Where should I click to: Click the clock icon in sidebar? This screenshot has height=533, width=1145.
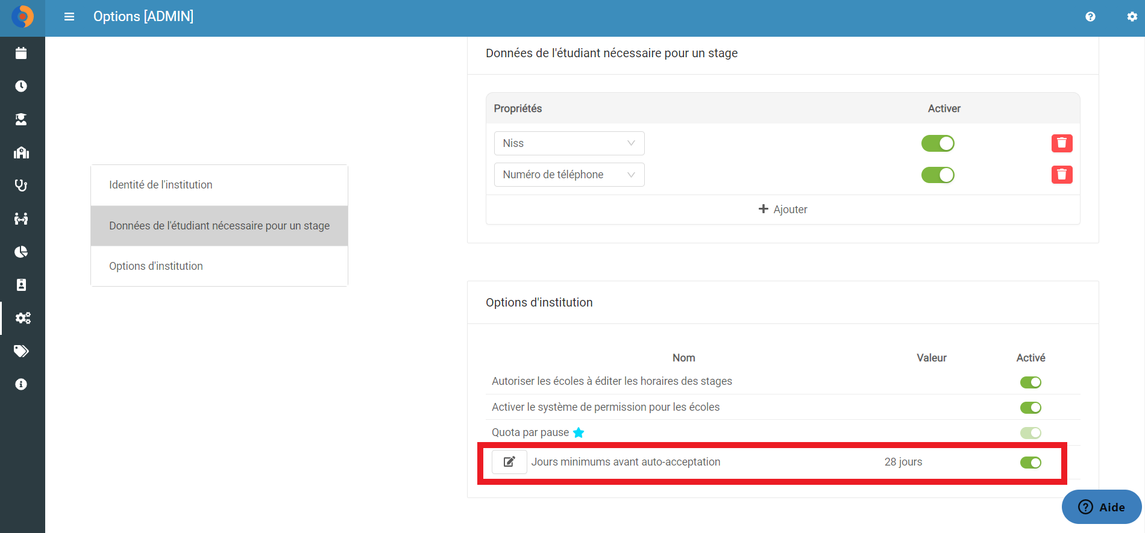pos(21,86)
